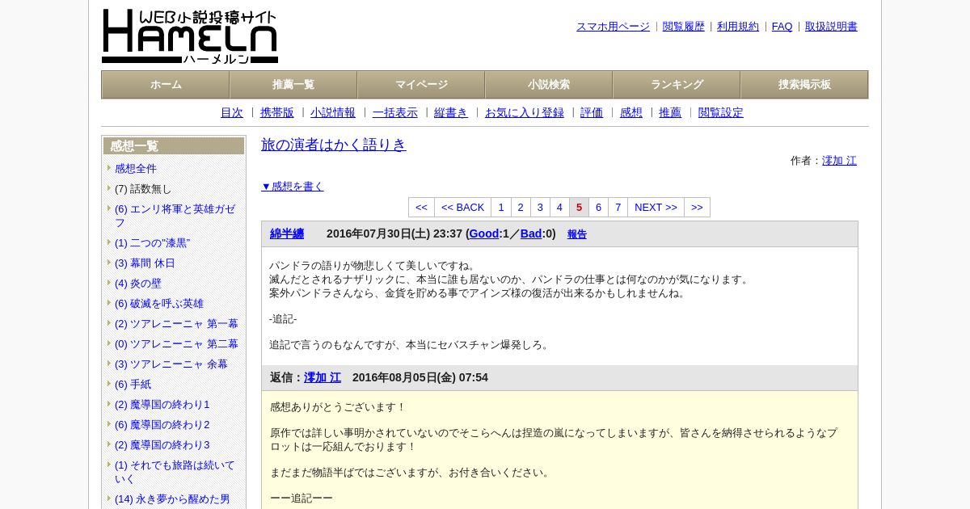Click お気に入り登録 link

(525, 113)
